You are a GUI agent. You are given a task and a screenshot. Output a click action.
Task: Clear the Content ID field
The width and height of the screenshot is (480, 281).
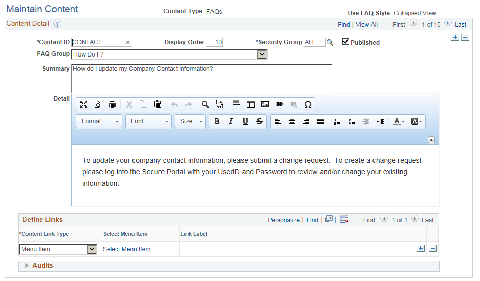click(x=128, y=42)
